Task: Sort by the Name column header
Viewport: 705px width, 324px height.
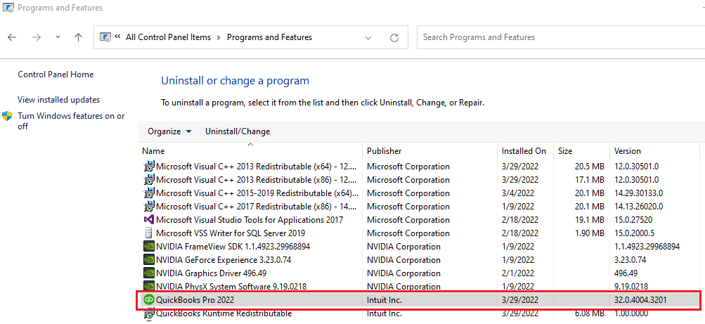Action: click(251, 151)
